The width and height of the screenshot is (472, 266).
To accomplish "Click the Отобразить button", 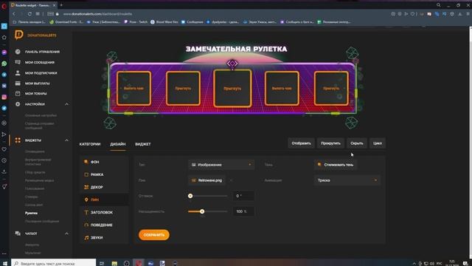I will pos(301,143).
